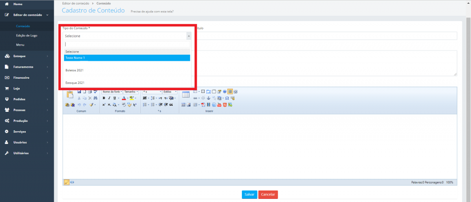Select Teste Nome 1 option
Image resolution: width=471 pixels, height=202 pixels.
tap(127, 58)
